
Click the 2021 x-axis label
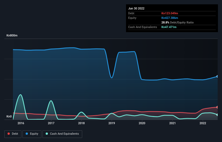(173, 123)
